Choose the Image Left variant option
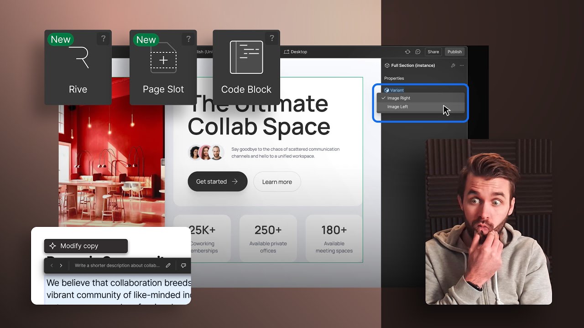 pos(421,107)
